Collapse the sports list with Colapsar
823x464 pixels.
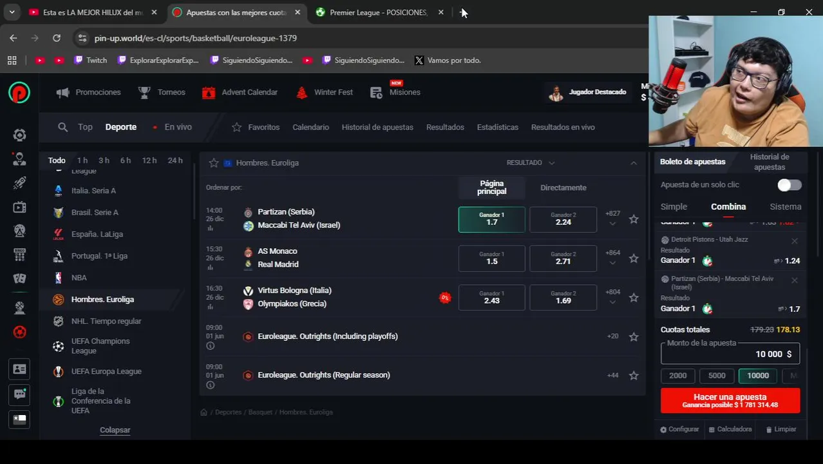[x=115, y=430]
